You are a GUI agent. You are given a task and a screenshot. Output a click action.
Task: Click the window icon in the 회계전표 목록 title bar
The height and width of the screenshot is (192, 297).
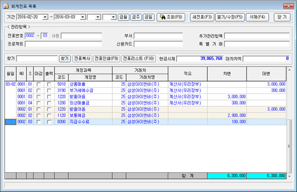click(6, 6)
